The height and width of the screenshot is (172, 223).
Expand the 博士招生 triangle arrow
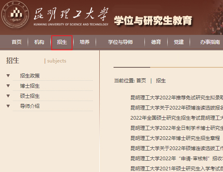coord(8,86)
